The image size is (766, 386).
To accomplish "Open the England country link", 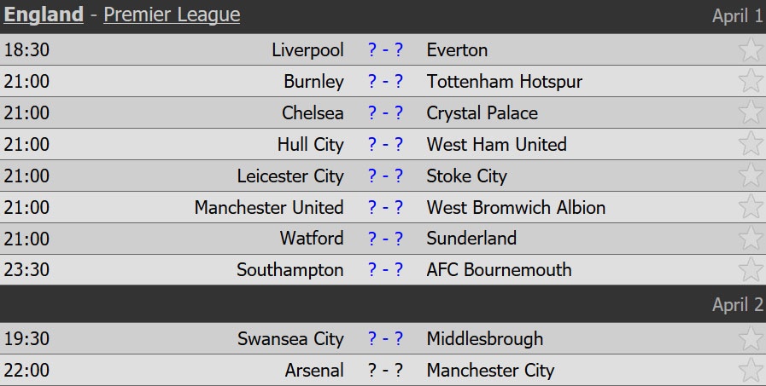I will (x=44, y=15).
